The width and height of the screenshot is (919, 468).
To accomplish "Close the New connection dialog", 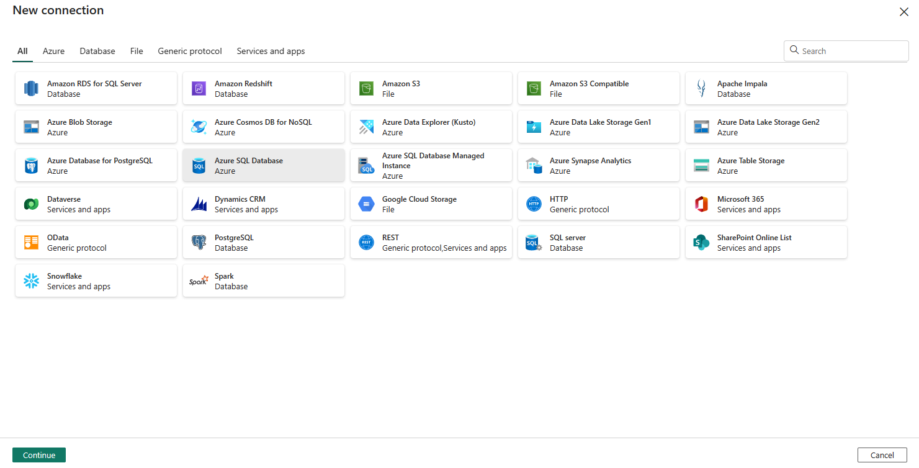I will pyautogui.click(x=903, y=12).
